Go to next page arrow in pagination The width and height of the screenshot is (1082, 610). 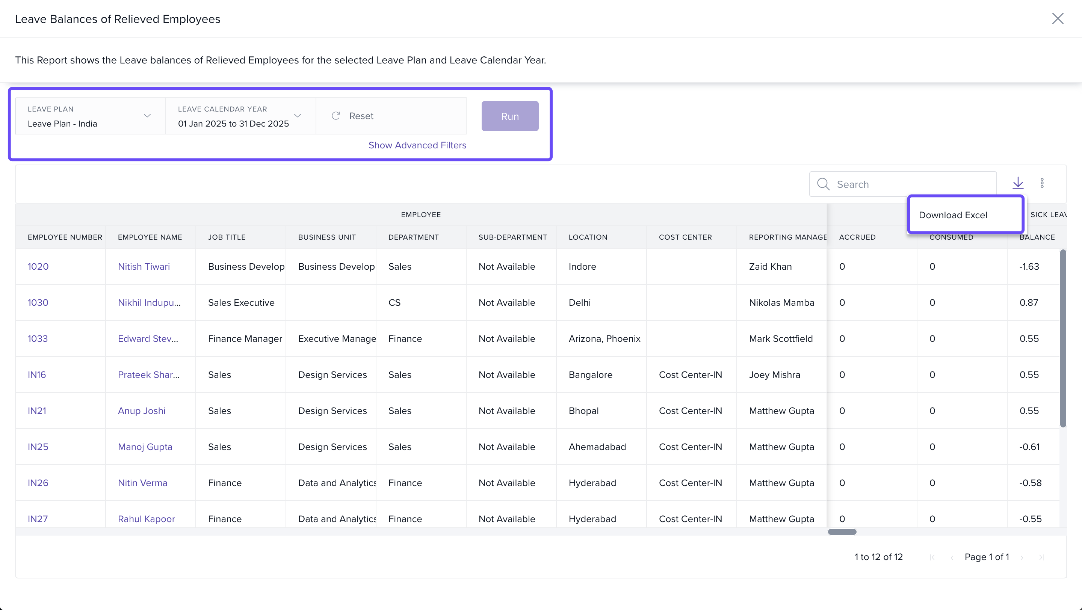pyautogui.click(x=1022, y=557)
